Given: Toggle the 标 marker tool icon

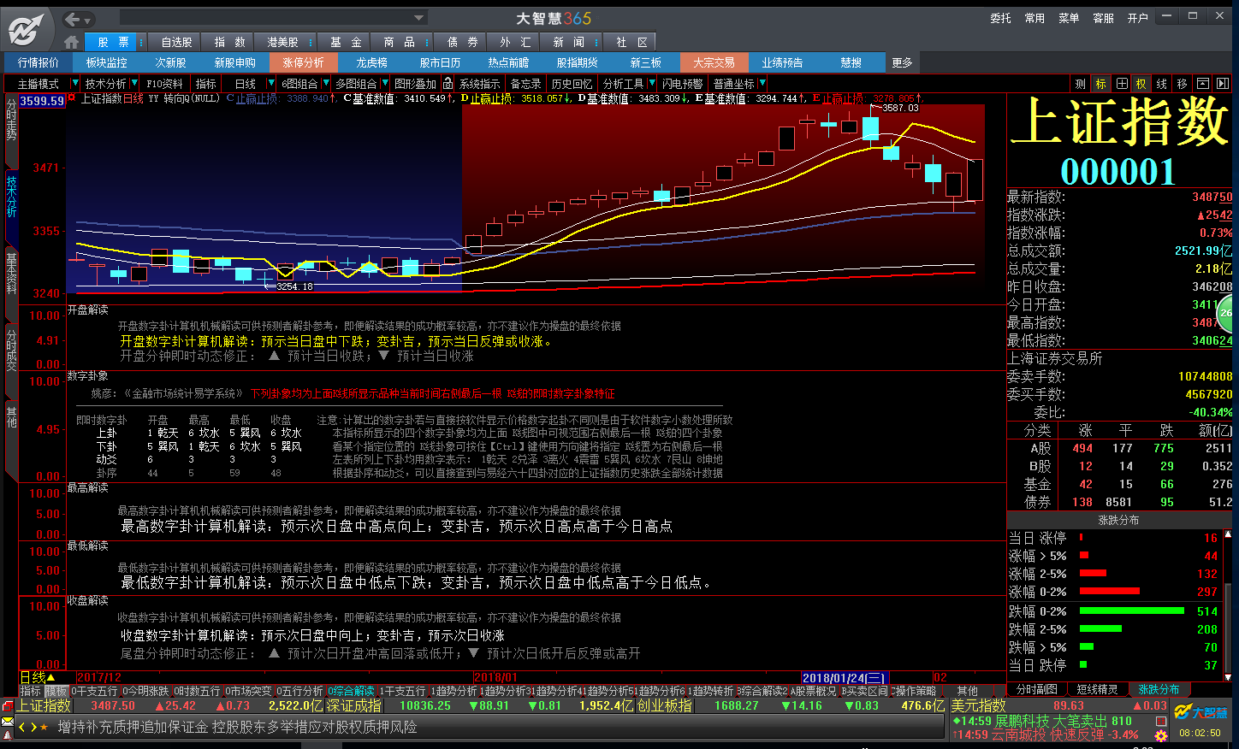Looking at the screenshot, I should [x=1100, y=83].
